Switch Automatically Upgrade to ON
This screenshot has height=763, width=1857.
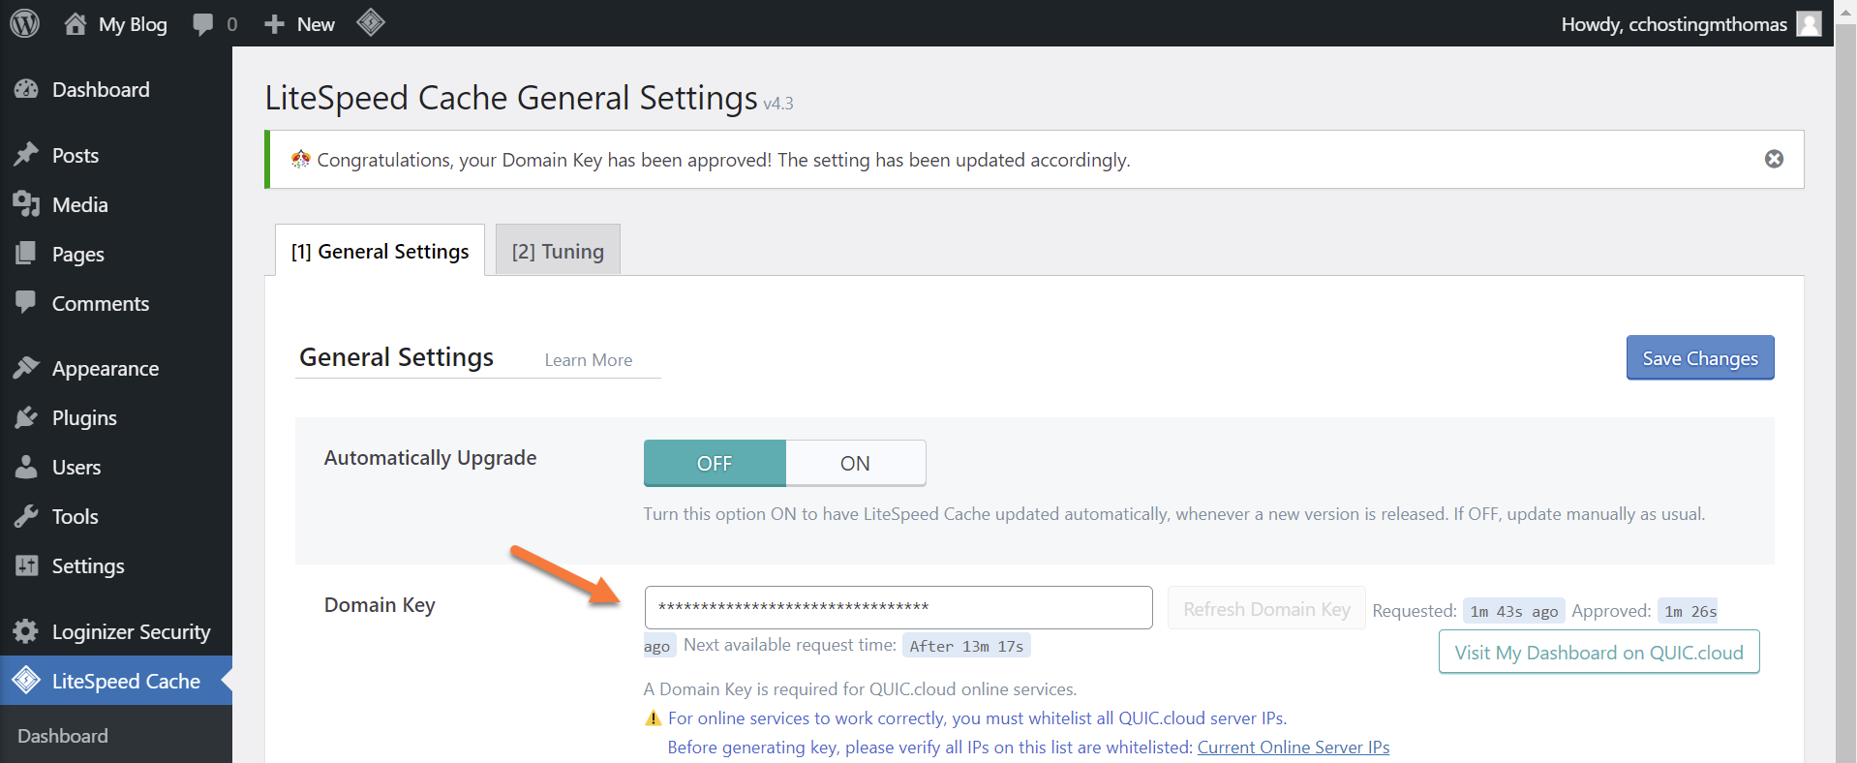[x=855, y=463]
